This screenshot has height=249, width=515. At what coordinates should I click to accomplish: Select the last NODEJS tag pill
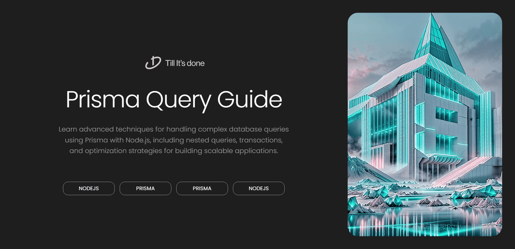coord(259,188)
